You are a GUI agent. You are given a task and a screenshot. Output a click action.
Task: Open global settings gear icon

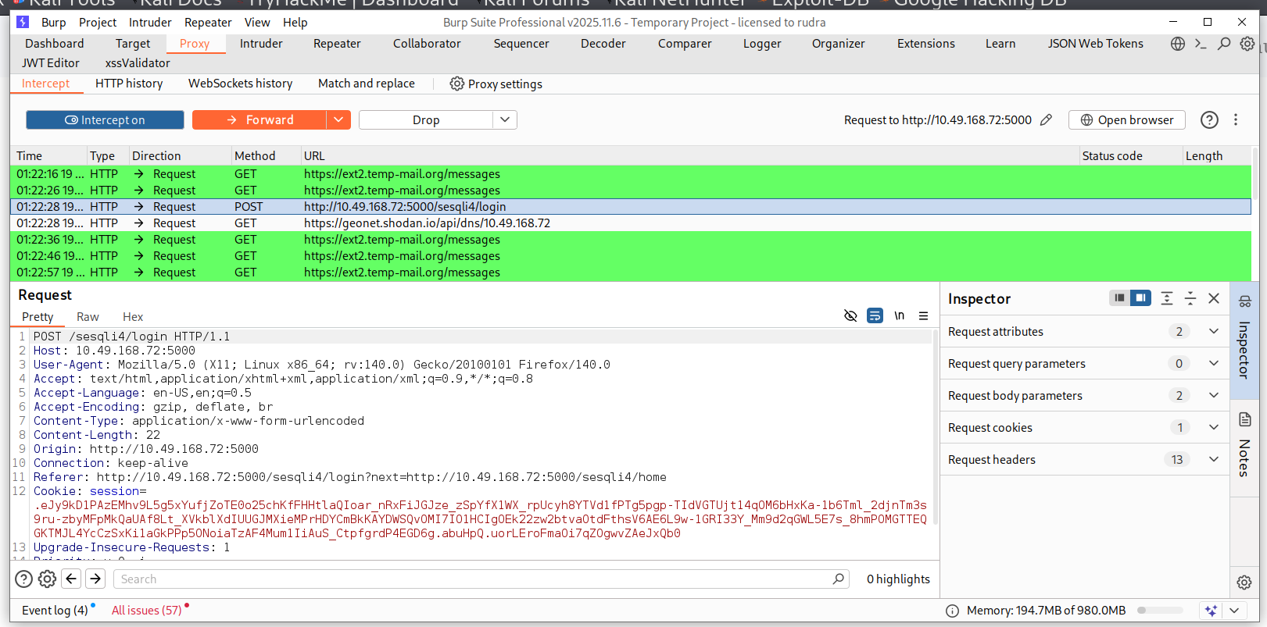point(1247,44)
